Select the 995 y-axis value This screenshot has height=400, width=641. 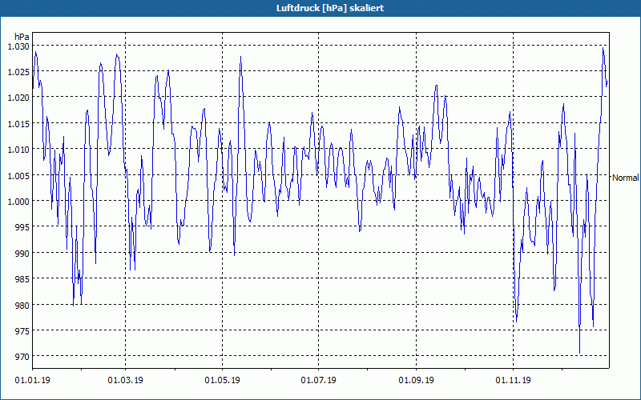pyautogui.click(x=22, y=227)
